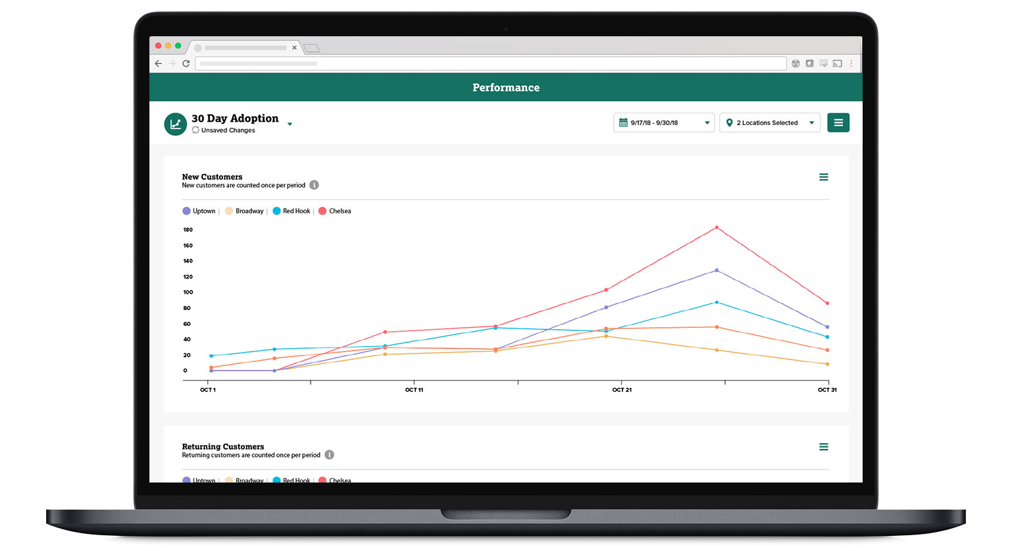Expand the 30 Day Adoption report selector

point(290,122)
